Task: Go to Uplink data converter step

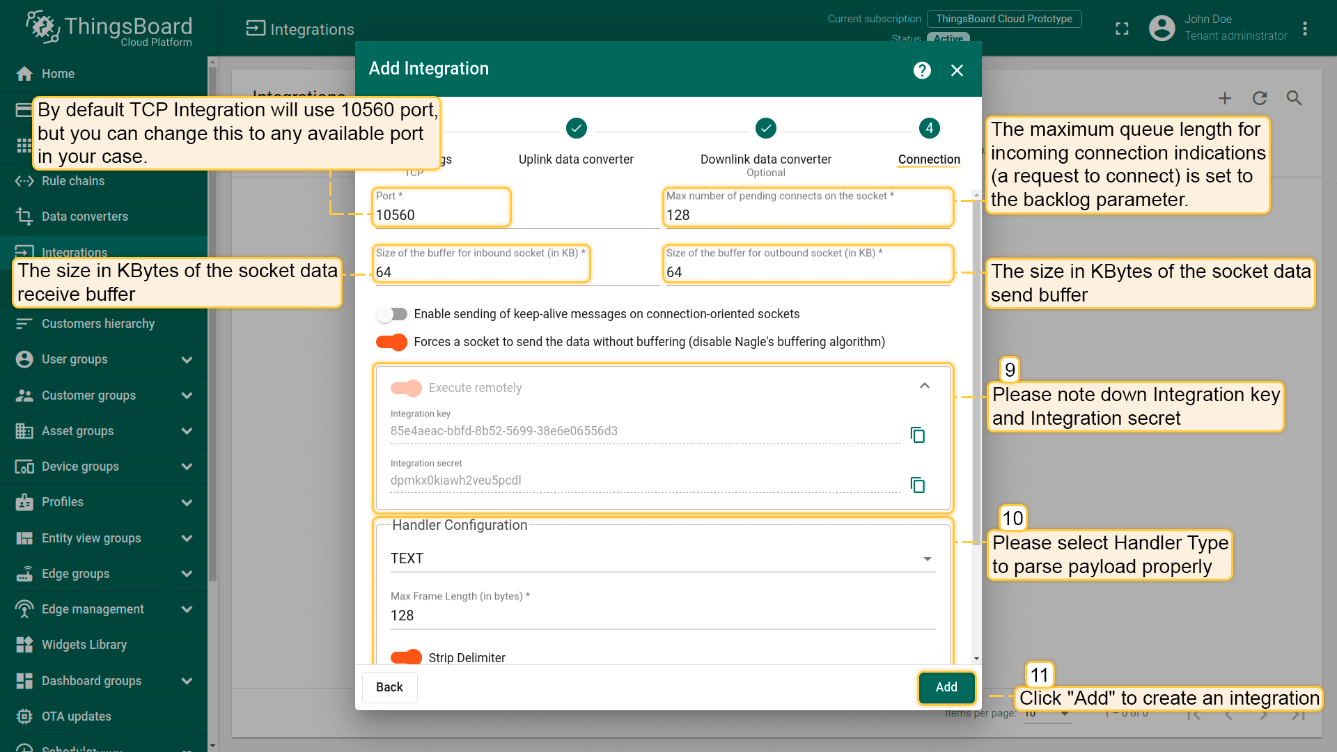Action: coord(576,142)
